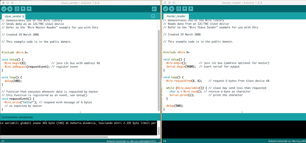This screenshot has width=306, height=143.
Task: Click line number 27 in slave_sender status bar
Action: (x=3, y=141)
